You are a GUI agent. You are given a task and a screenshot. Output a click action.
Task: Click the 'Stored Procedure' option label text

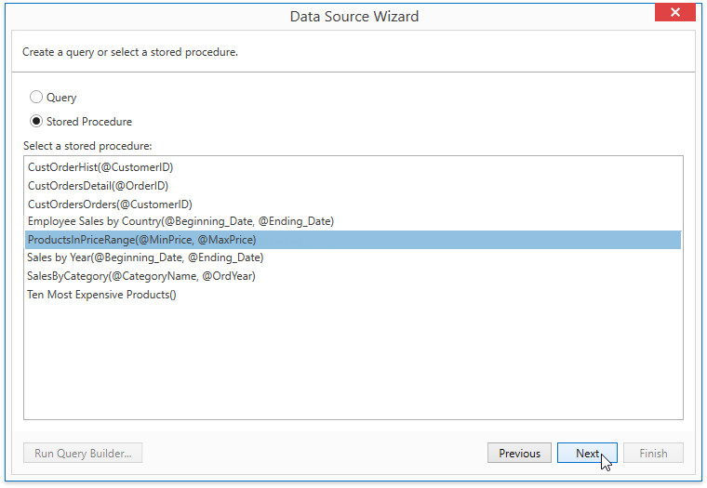[x=89, y=122]
